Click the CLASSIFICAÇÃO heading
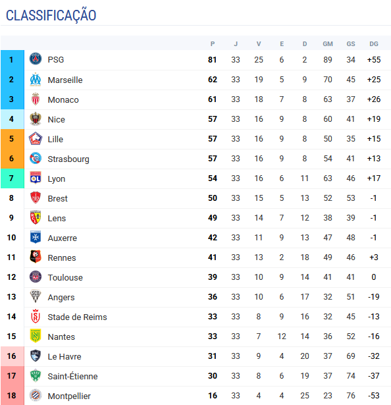 click(x=51, y=15)
